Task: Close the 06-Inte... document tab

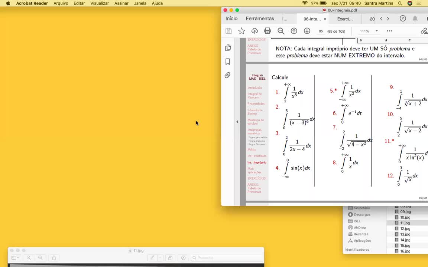Action: click(x=325, y=19)
